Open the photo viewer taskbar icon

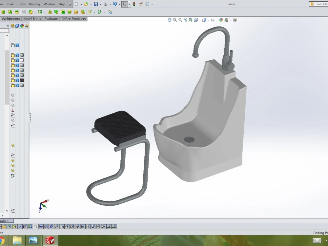point(33,240)
